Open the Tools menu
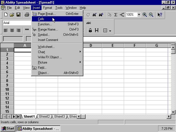Image resolution: width=176 pixels, height=132 pixels. [59, 8]
